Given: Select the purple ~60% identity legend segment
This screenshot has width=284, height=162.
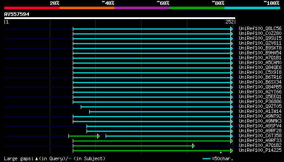Looking at the screenshot, I should click(x=142, y=8).
